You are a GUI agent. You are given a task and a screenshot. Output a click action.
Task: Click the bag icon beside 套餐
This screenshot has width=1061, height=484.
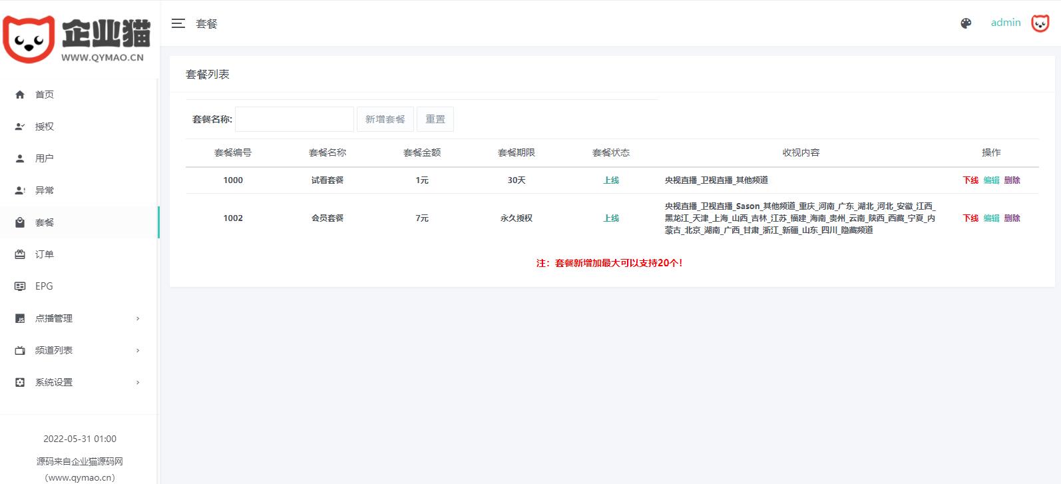(20, 222)
